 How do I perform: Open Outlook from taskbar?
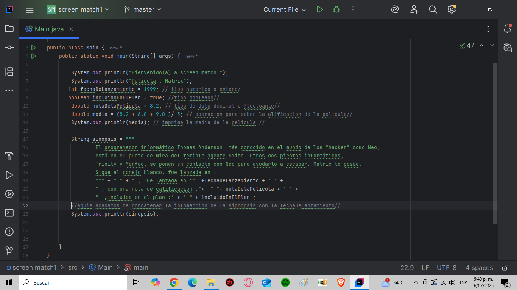click(267, 282)
